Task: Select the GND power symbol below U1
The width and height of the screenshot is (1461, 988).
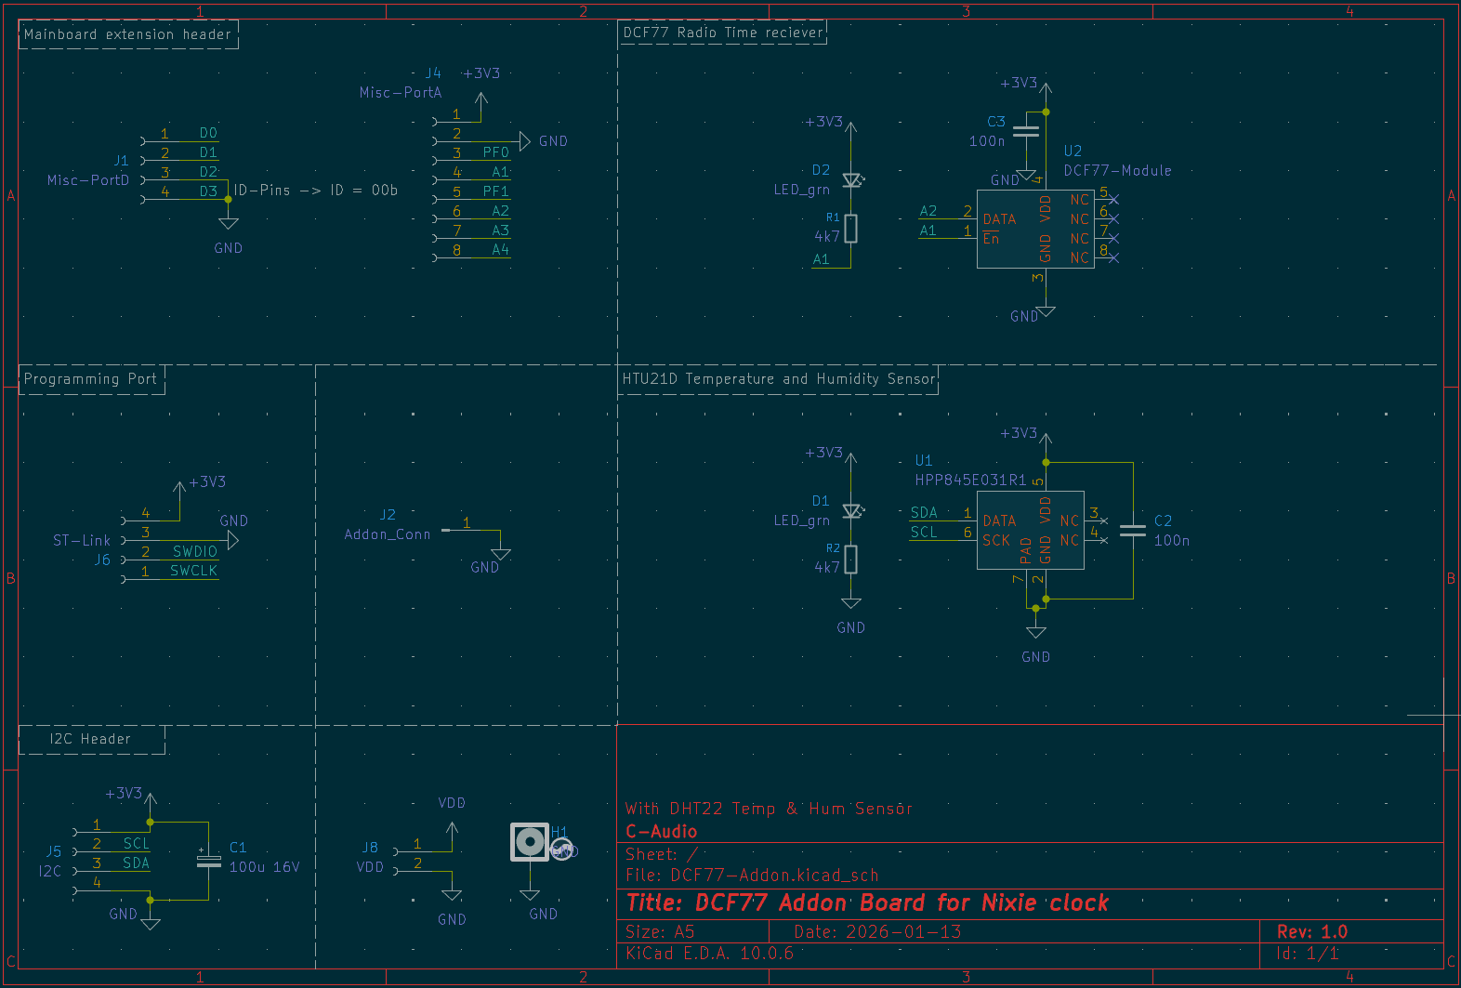Action: pyautogui.click(x=1036, y=632)
